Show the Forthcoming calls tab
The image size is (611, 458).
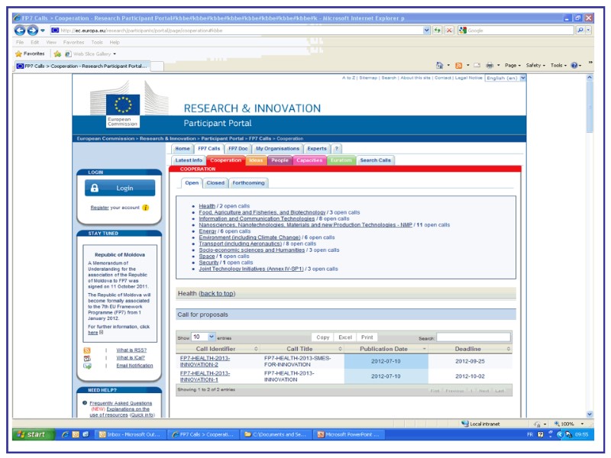[248, 182]
